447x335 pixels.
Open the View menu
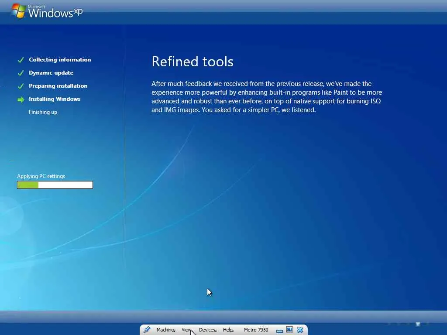(x=187, y=330)
